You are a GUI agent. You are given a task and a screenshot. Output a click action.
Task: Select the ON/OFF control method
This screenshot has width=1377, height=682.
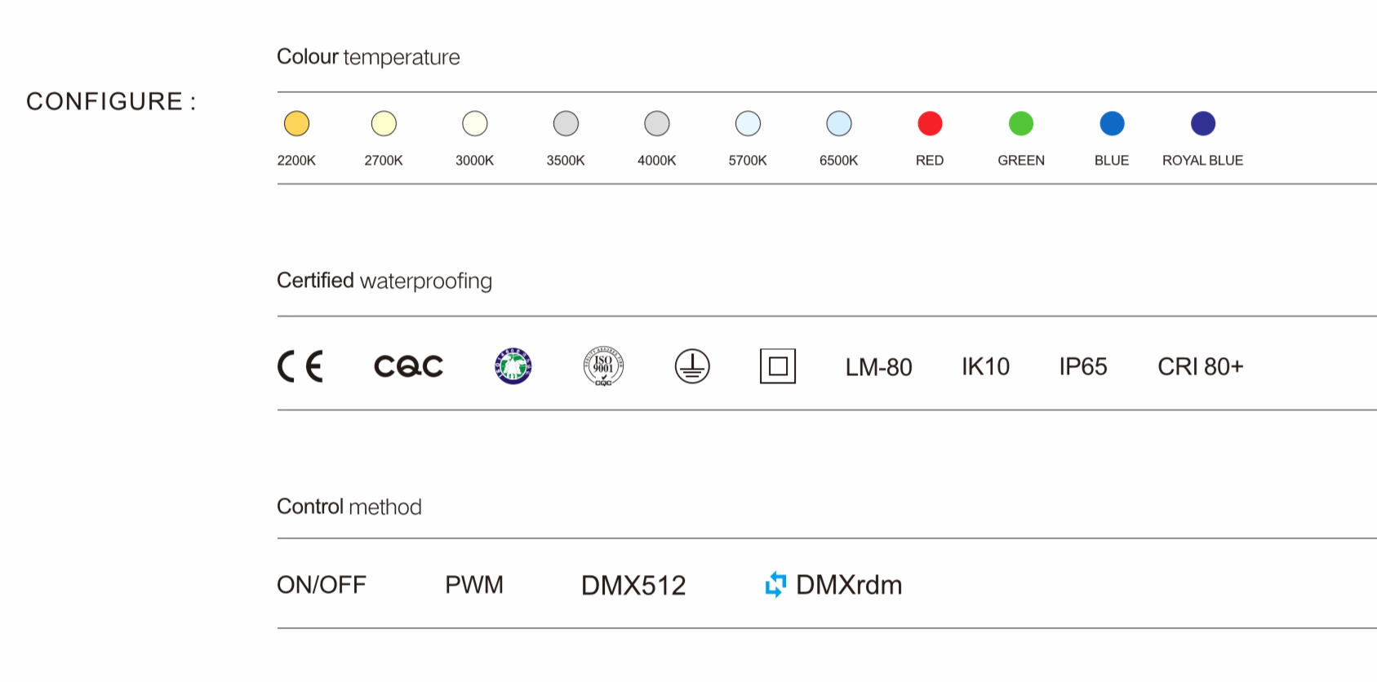point(322,585)
